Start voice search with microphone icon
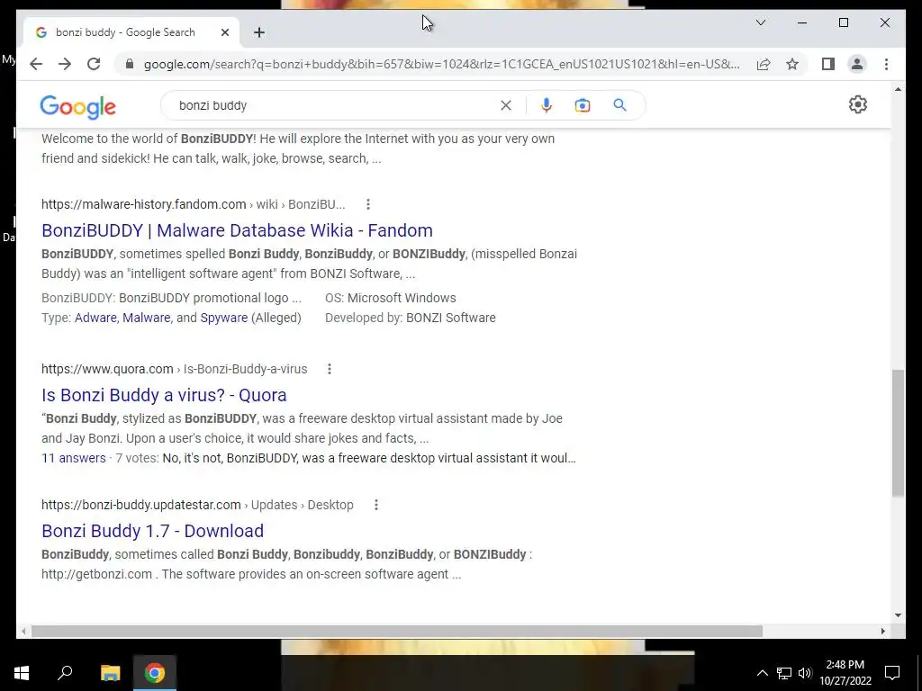 coord(547,105)
